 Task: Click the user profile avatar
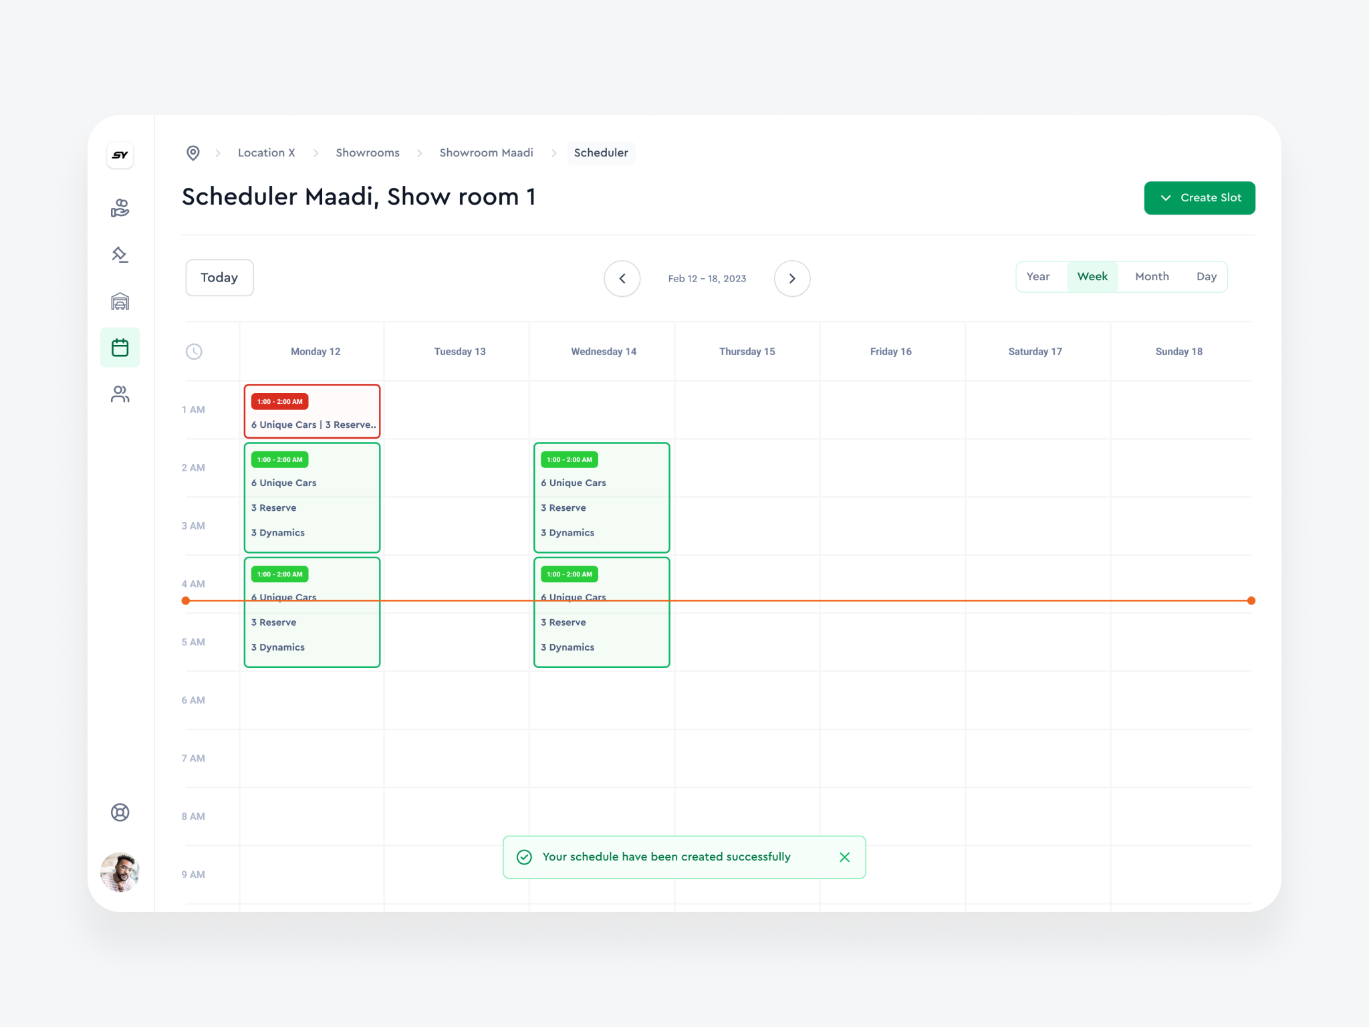click(120, 872)
